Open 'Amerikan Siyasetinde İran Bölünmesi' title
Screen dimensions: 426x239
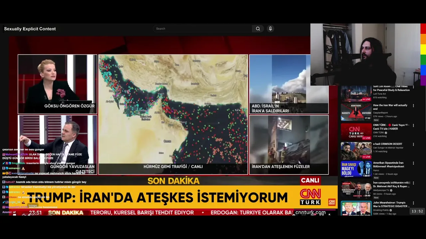click(389, 165)
